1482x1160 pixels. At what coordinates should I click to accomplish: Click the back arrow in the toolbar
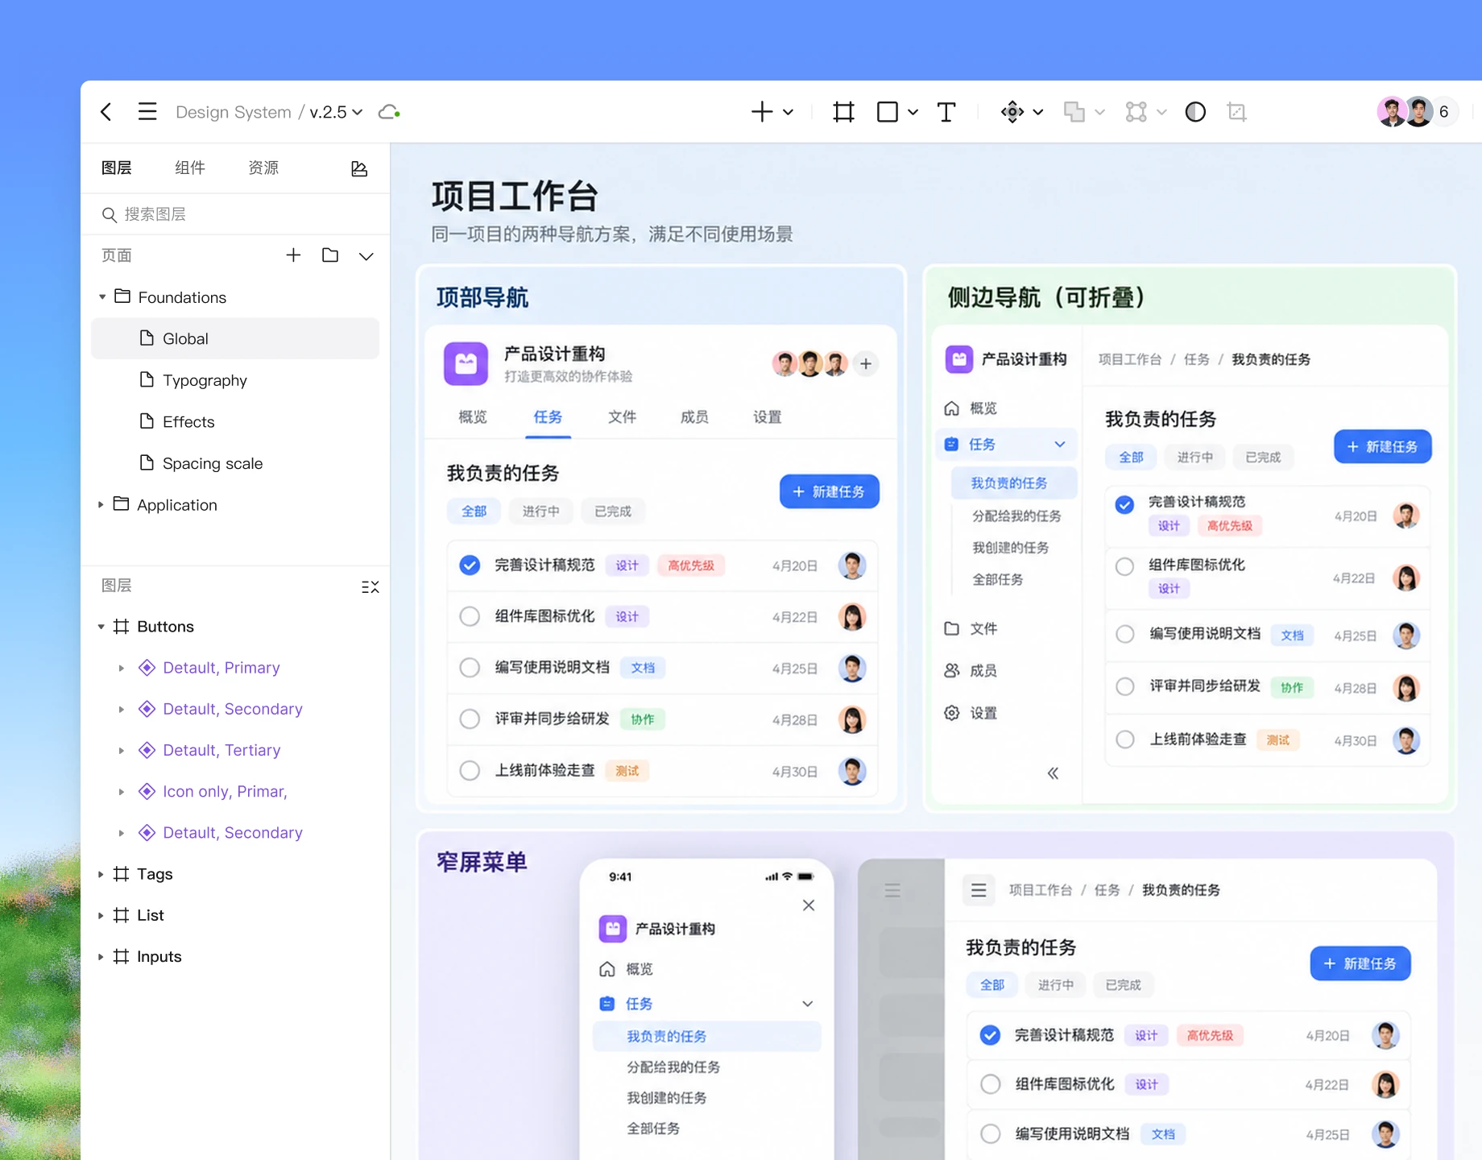point(106,112)
